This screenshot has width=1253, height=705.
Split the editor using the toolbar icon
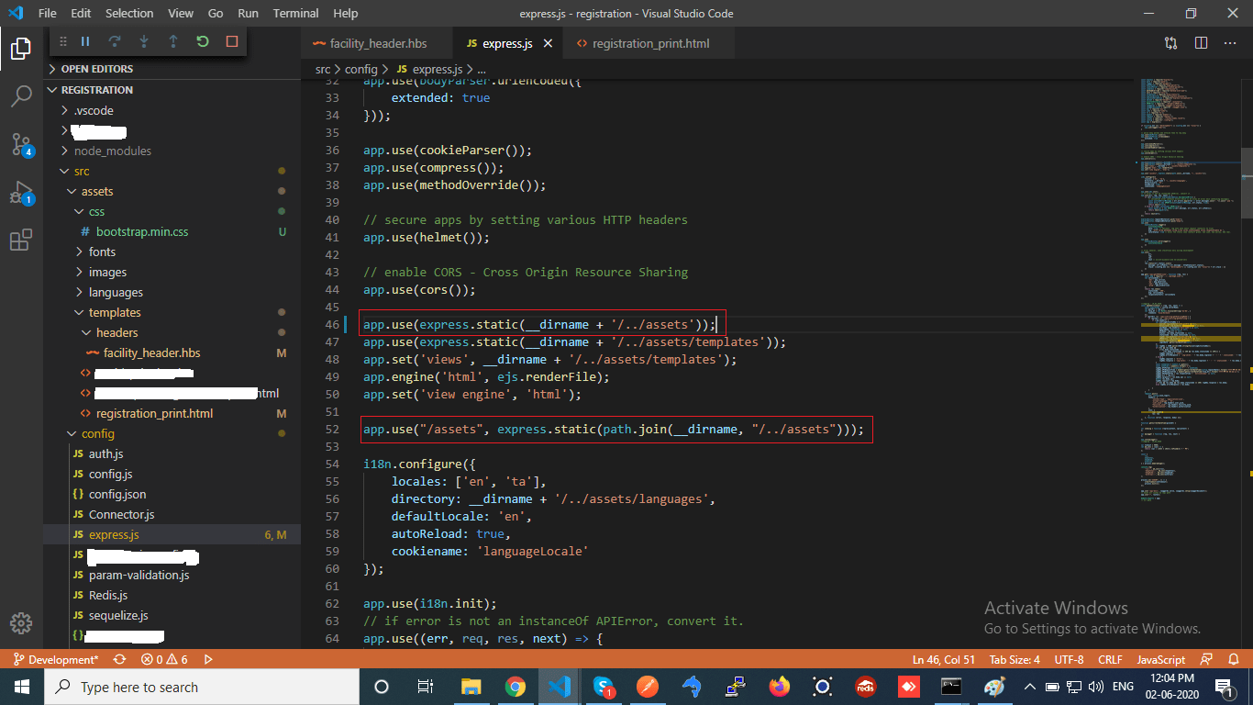1203,42
